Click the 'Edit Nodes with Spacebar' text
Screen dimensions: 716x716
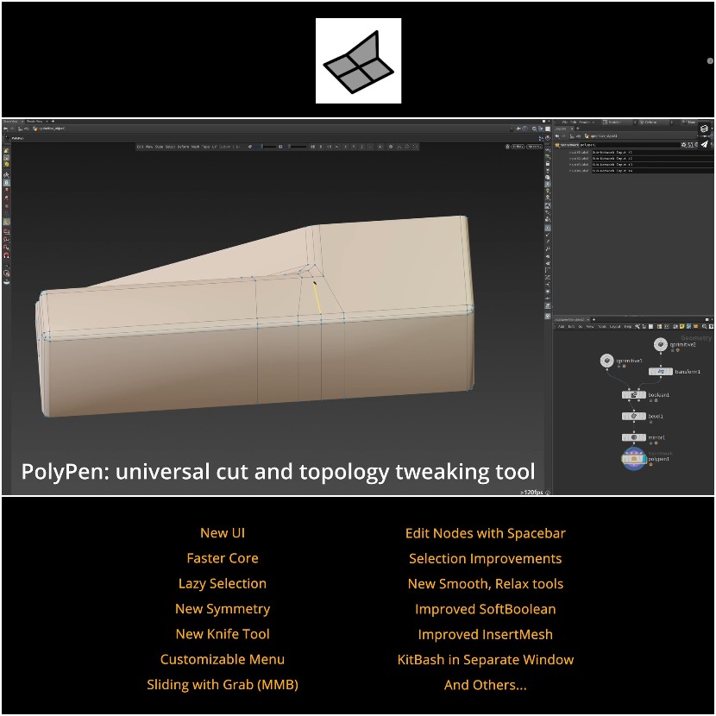[x=486, y=533]
